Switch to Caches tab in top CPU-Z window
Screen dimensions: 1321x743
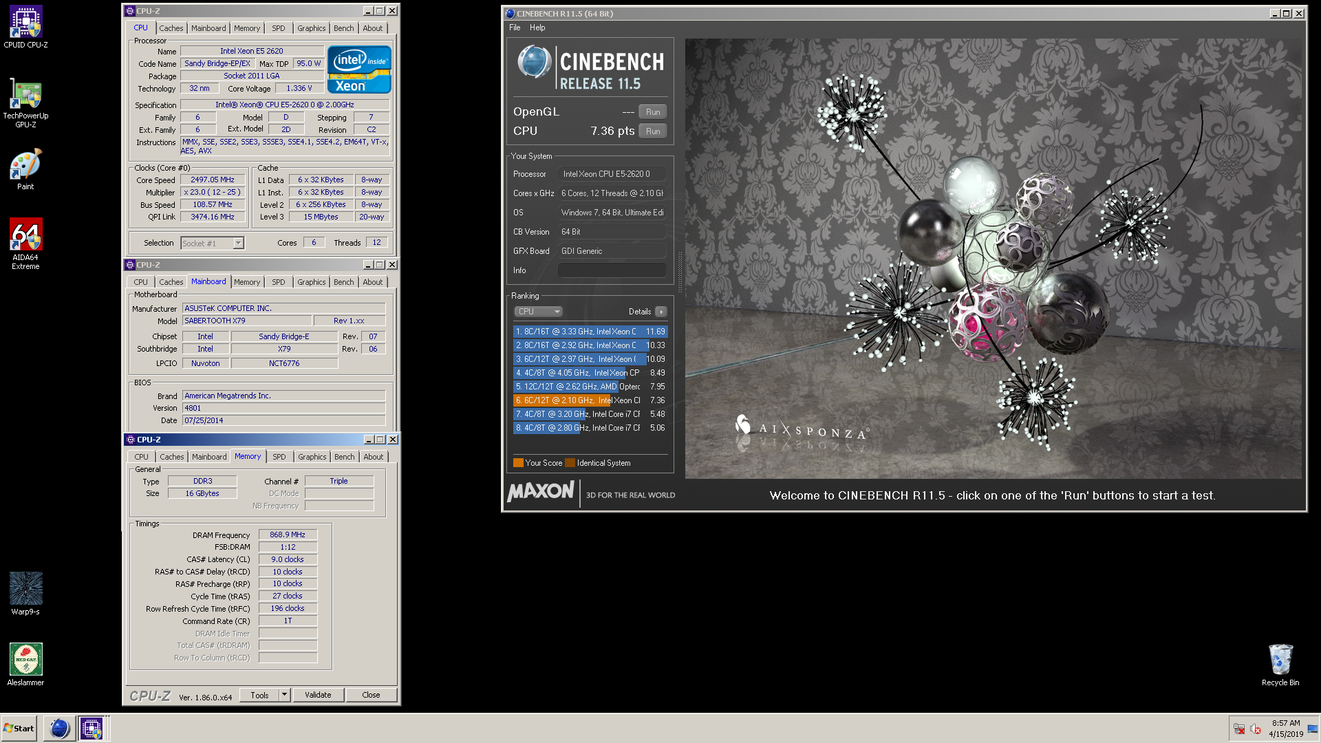click(171, 28)
